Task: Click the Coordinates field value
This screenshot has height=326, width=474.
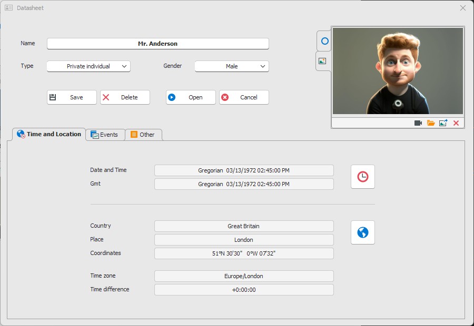Action: (244, 253)
